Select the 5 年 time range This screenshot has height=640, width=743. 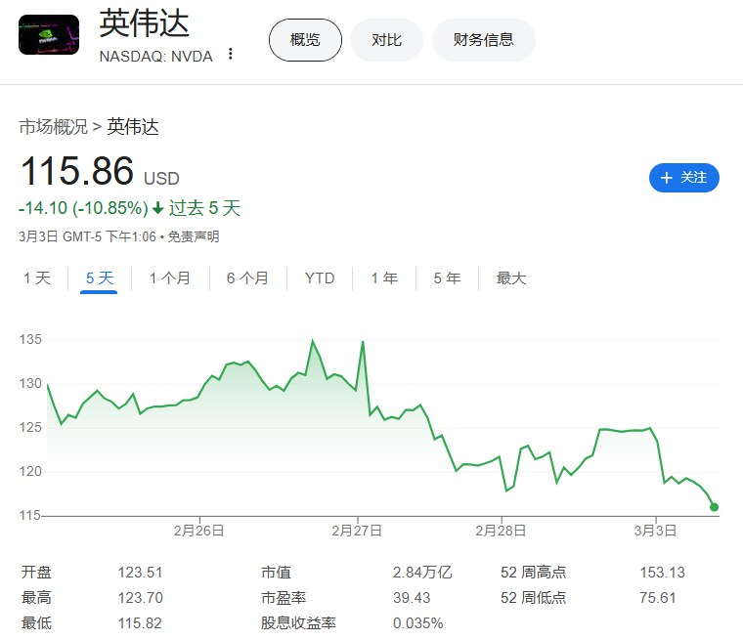[448, 278]
